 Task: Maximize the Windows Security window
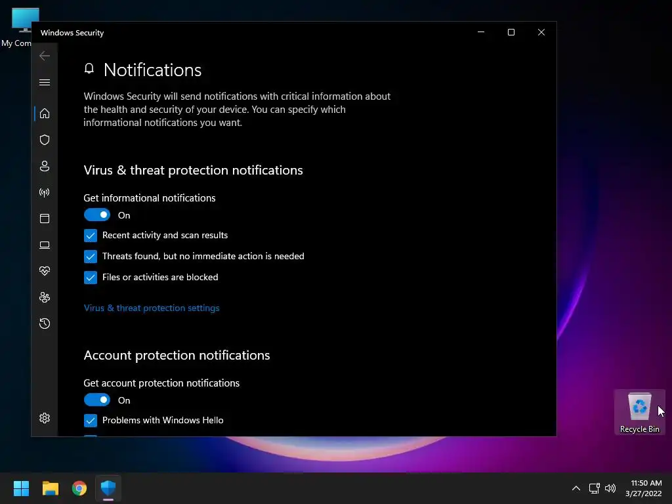pos(511,32)
